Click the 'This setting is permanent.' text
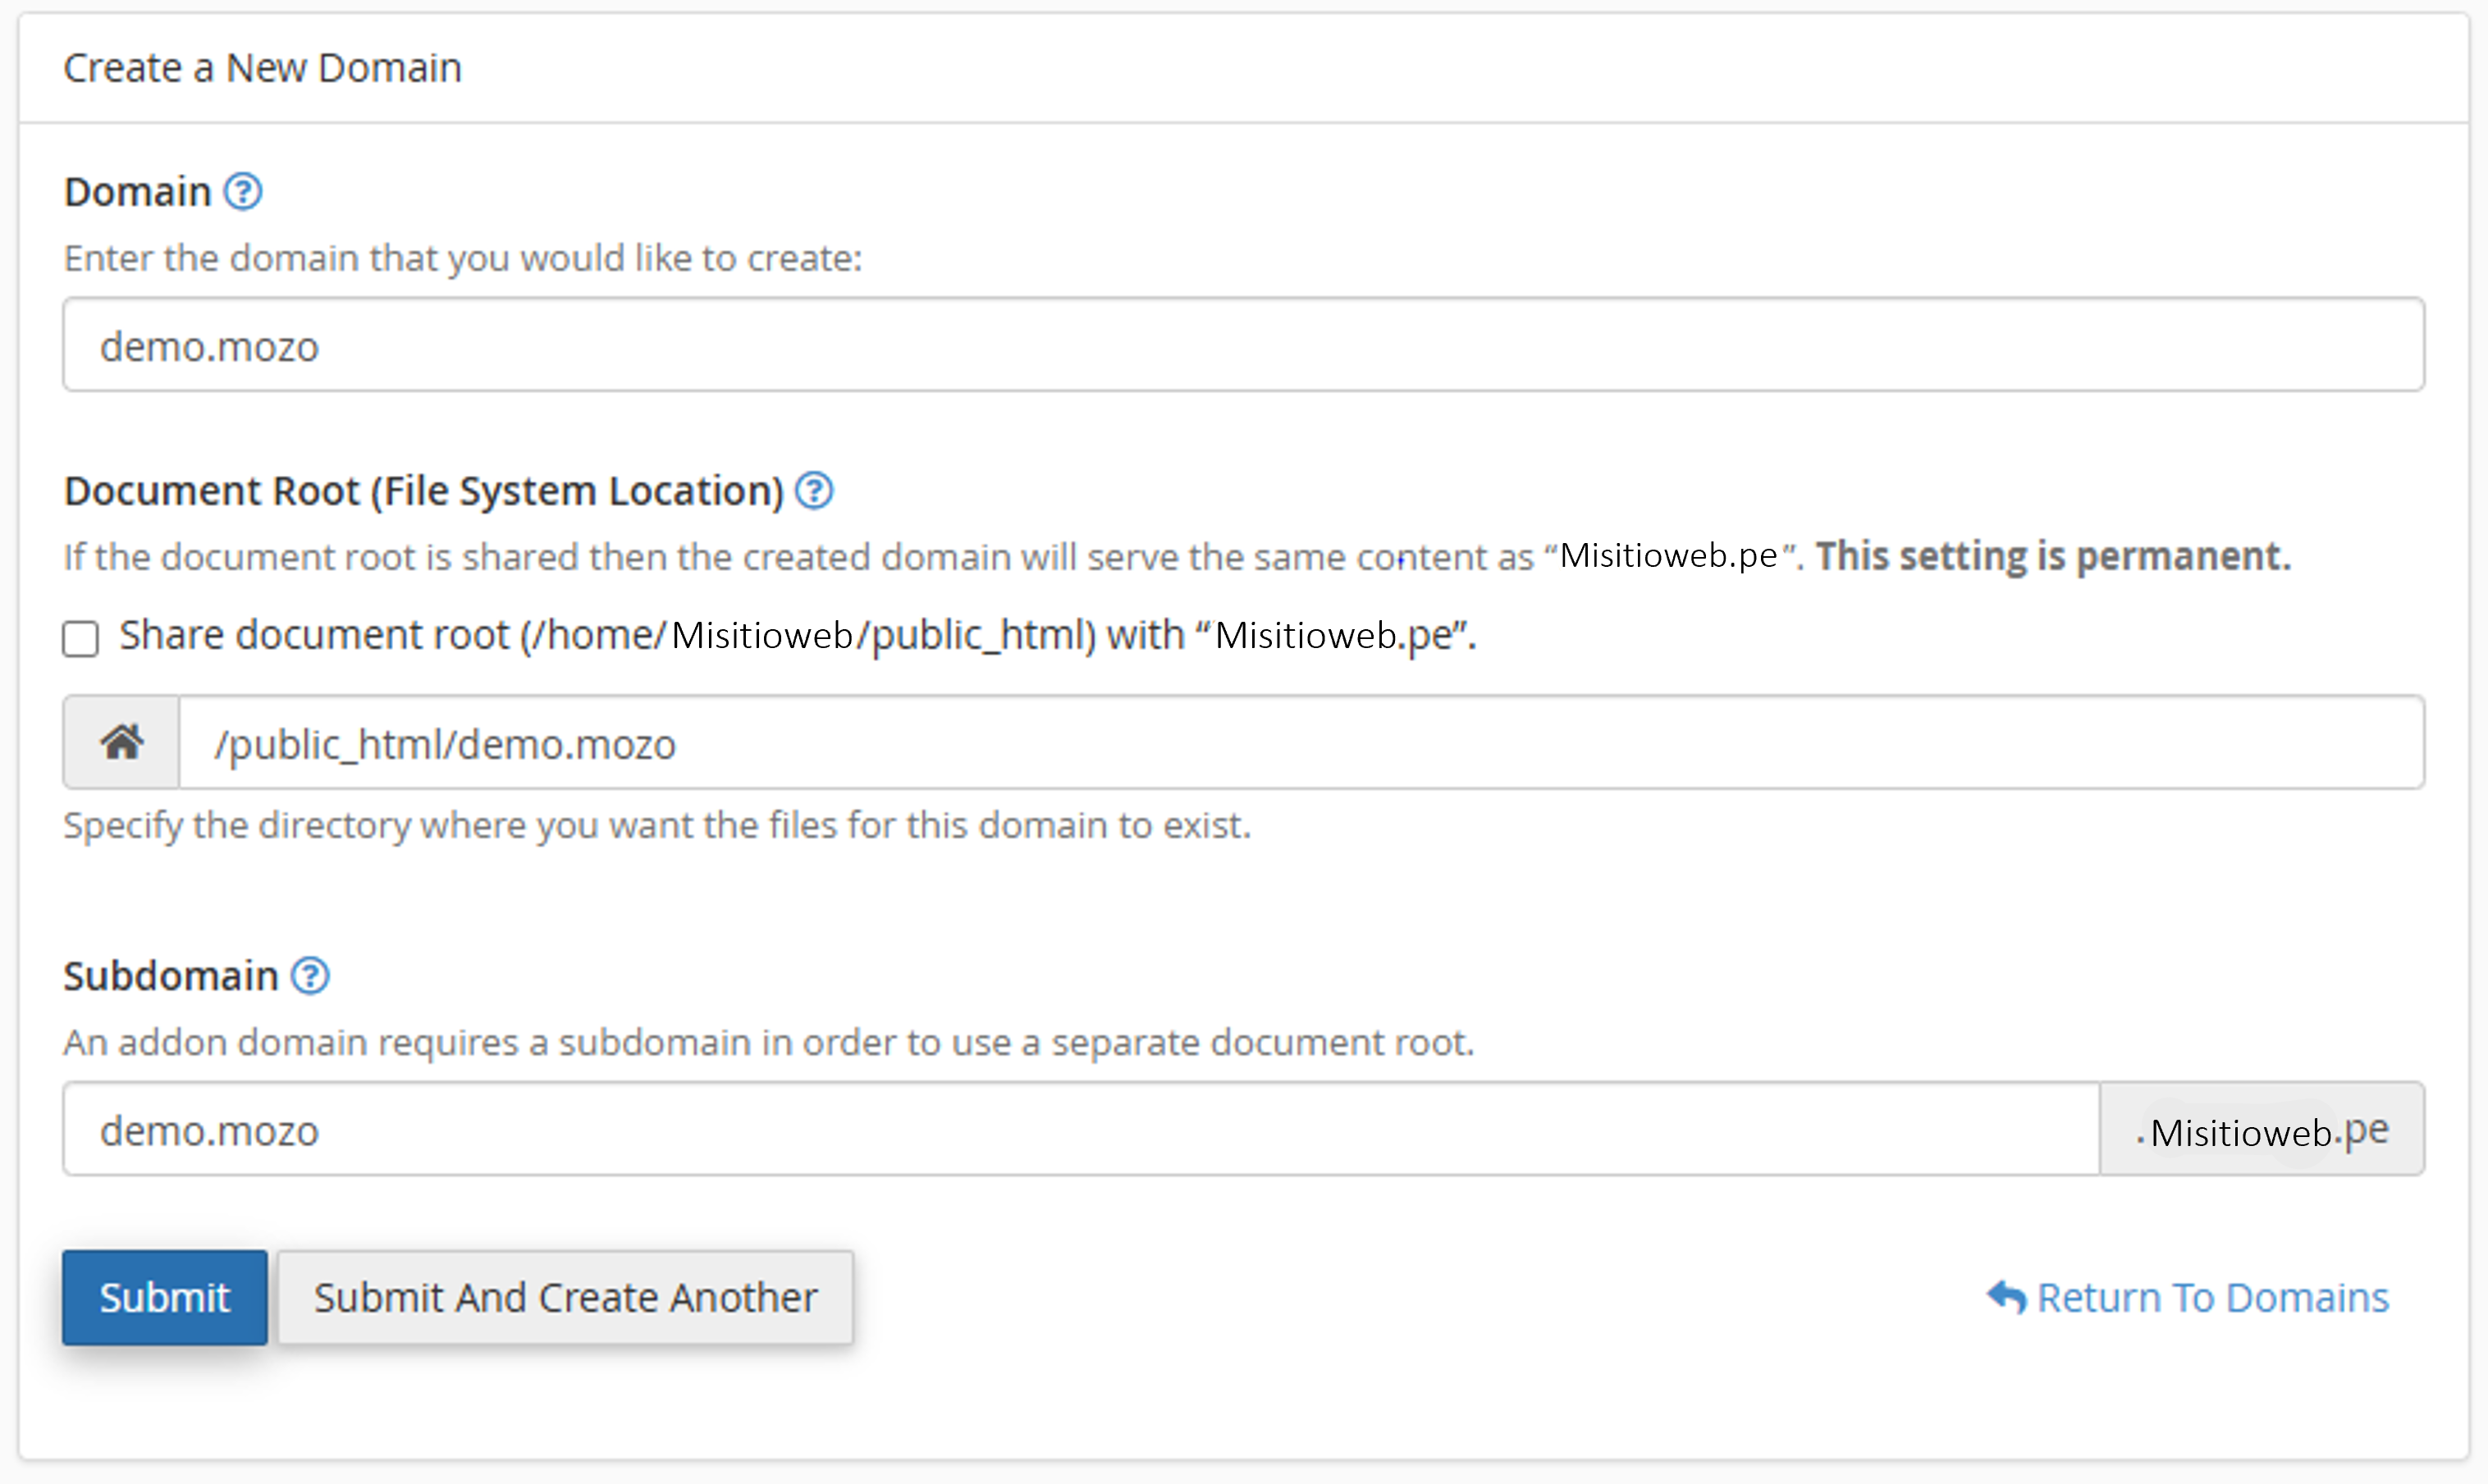The width and height of the screenshot is (2488, 1484). [x=2052, y=556]
